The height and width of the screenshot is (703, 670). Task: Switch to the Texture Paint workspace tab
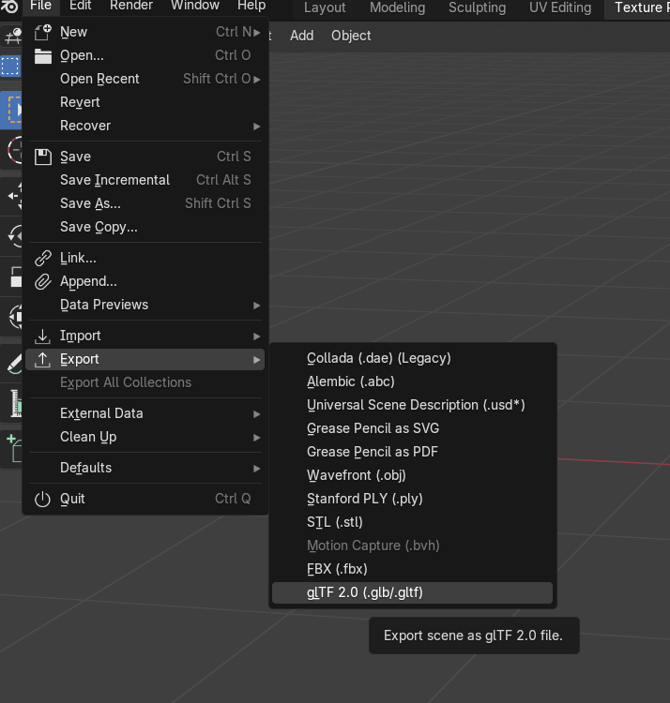[637, 7]
